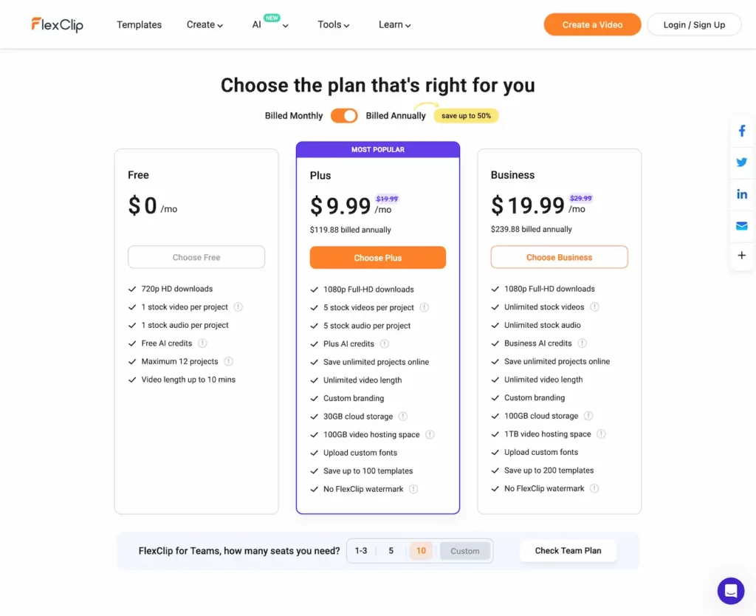Click Login / Sign Up

click(x=693, y=24)
